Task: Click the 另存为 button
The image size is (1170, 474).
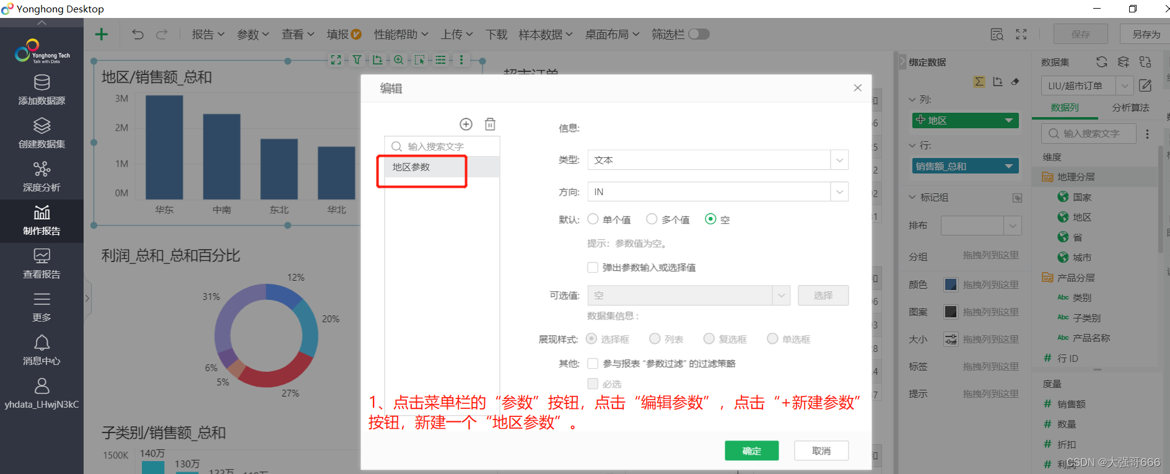Action: [x=1146, y=34]
